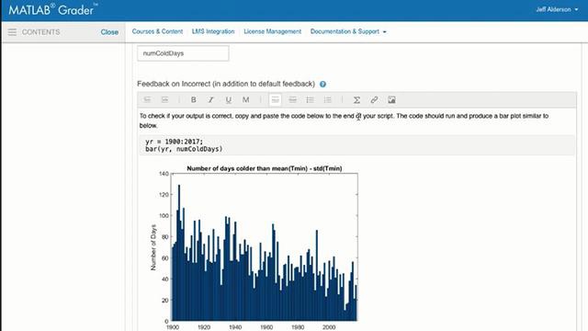588x331 pixels.
Task: Close the Contents sidebar
Action: point(109,32)
